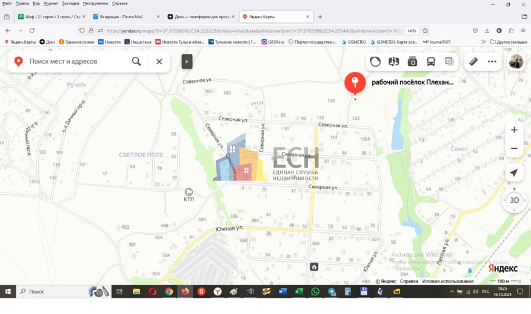Toggle the traffic layer icon
This screenshot has height=314, width=531.
click(x=375, y=62)
